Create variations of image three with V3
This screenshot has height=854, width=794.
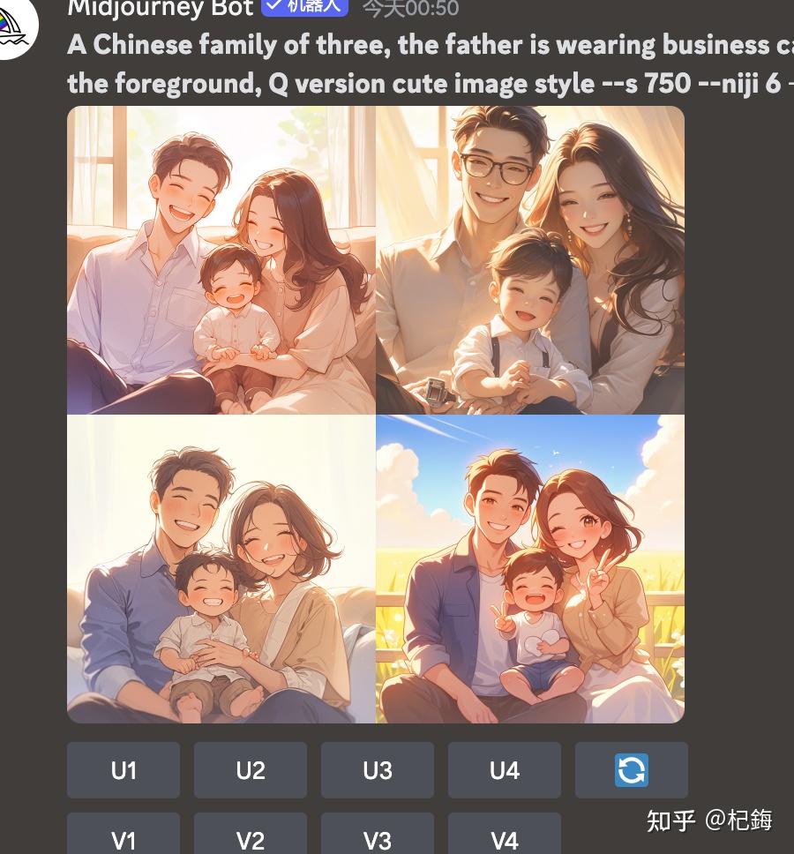point(378,835)
